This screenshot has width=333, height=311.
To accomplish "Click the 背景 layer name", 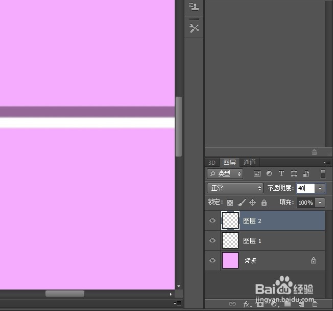I will coord(251,260).
